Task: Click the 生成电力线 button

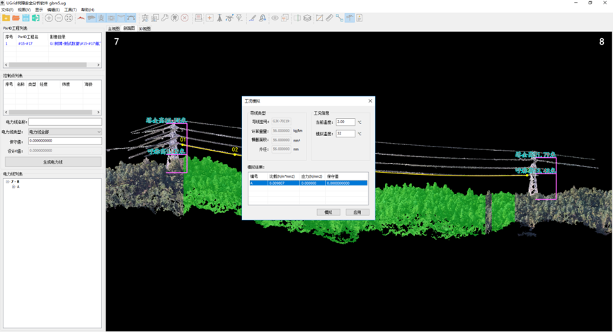Action: click(52, 162)
